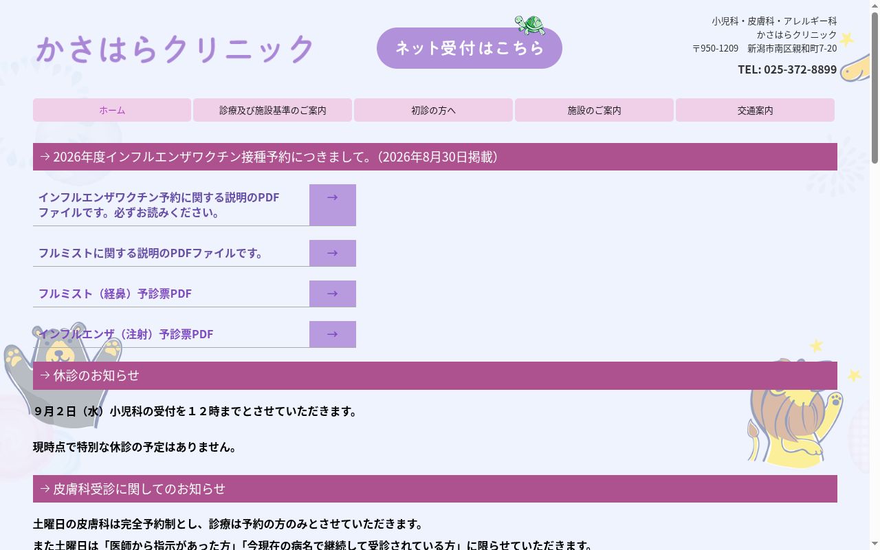
Task: Click the arrow button for the インフルエンザワクチン予約 PDF
Action: click(x=333, y=205)
